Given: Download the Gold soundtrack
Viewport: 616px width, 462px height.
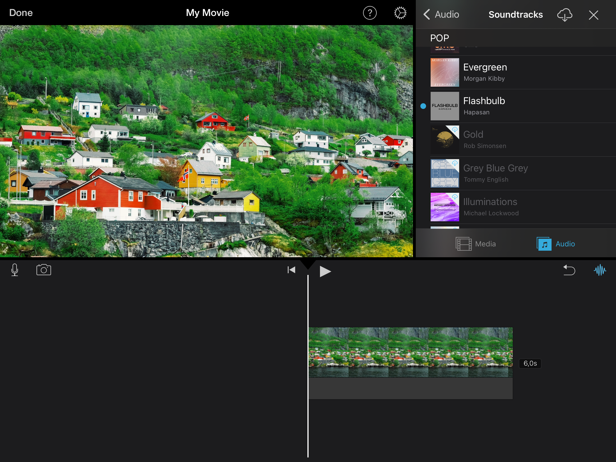Looking at the screenshot, I should (455, 130).
